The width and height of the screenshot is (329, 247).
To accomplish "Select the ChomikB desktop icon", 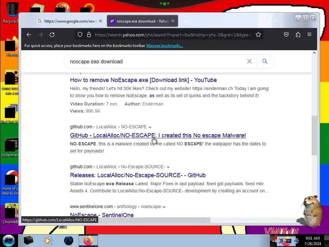I will tap(11, 213).
